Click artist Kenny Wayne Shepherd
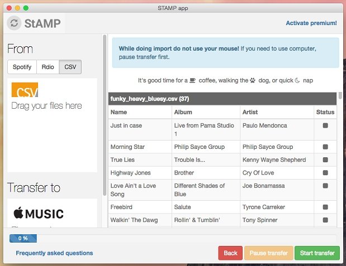This screenshot has height=266, width=346. coord(274,159)
